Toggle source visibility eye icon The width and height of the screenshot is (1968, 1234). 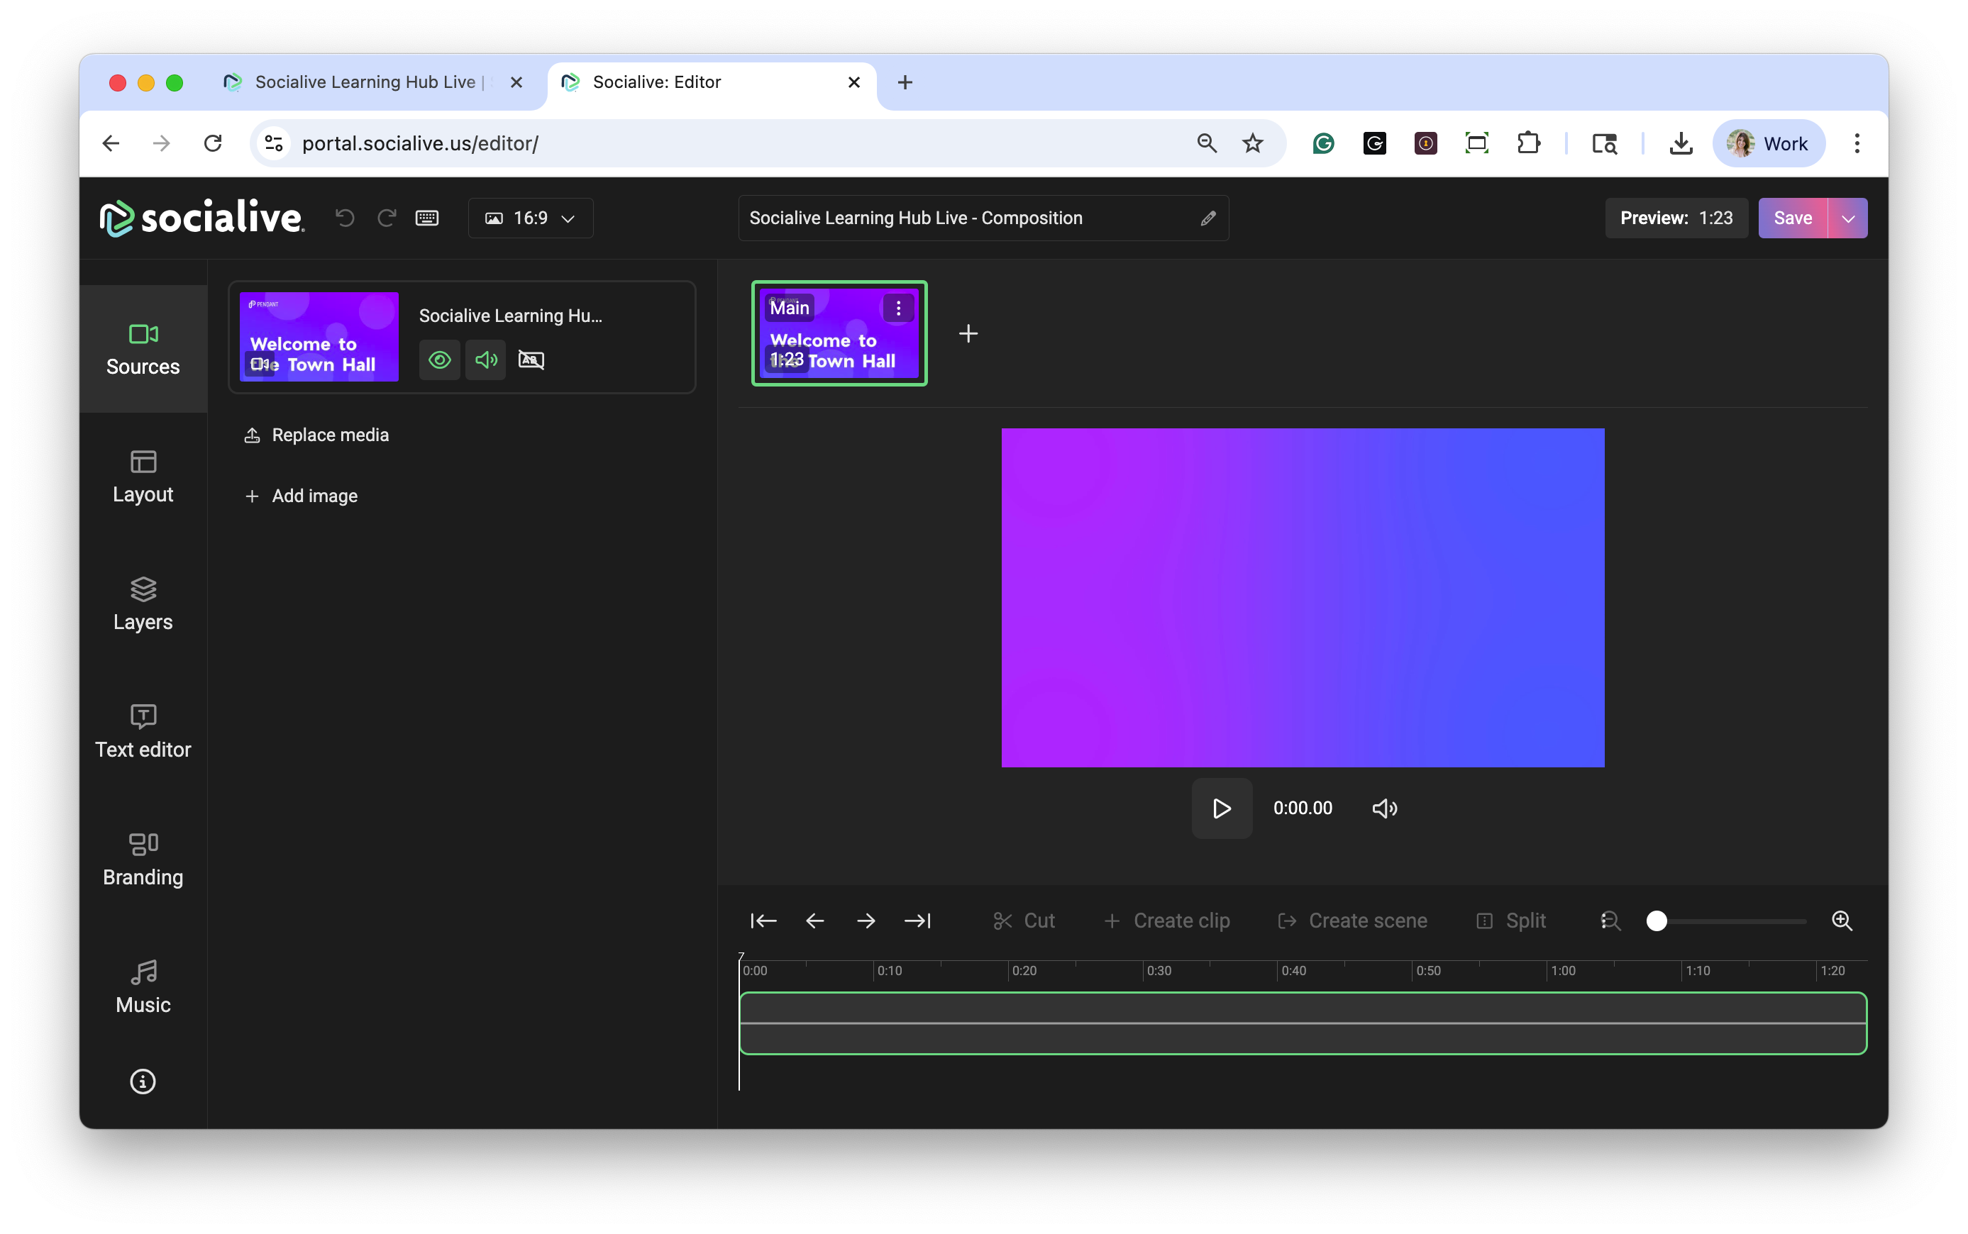(440, 360)
